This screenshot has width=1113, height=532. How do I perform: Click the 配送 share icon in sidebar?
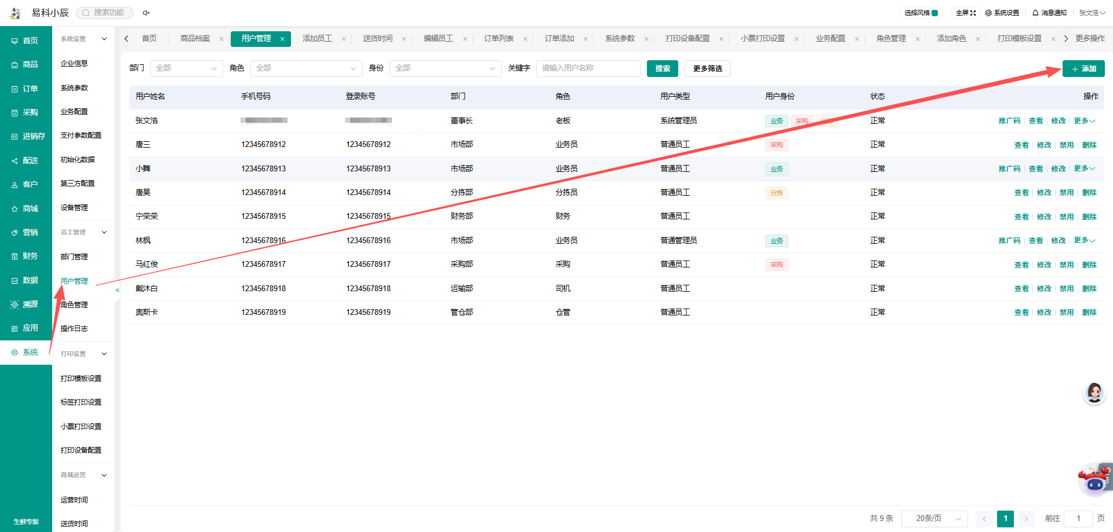point(14,161)
